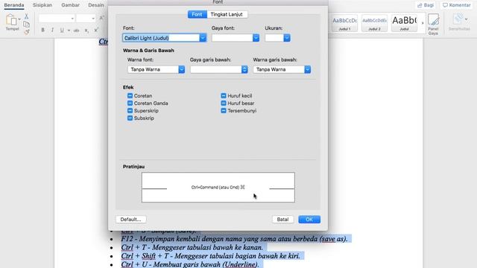Open the Gambar ribbon tab
The height and width of the screenshot is (268, 477).
tap(70, 5)
